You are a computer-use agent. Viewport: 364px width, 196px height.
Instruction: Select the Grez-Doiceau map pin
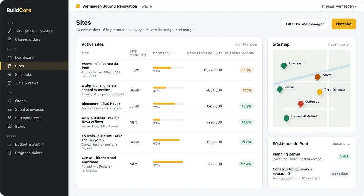(320, 92)
